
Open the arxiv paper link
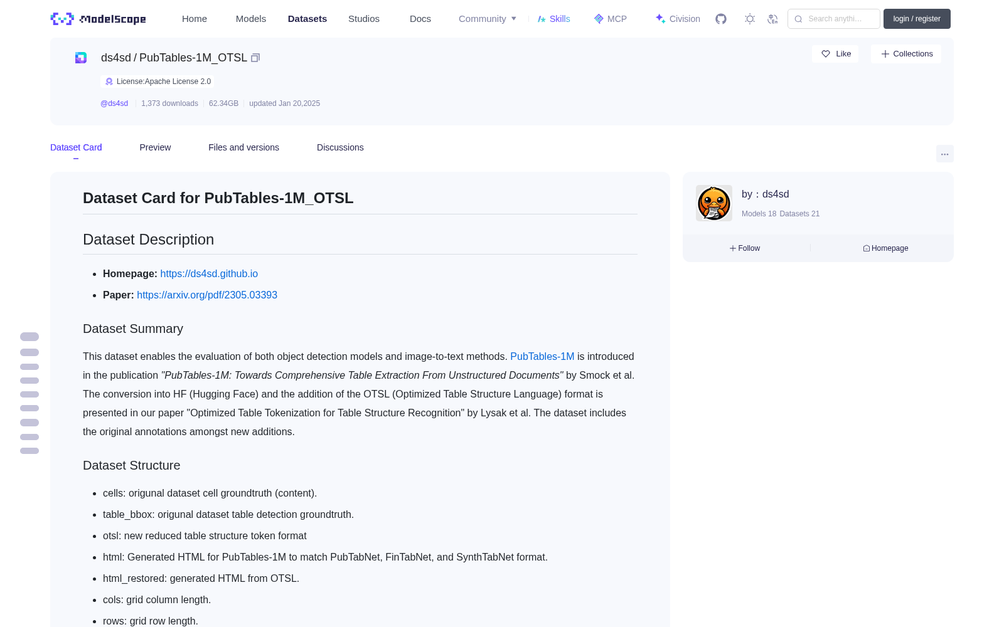point(207,295)
